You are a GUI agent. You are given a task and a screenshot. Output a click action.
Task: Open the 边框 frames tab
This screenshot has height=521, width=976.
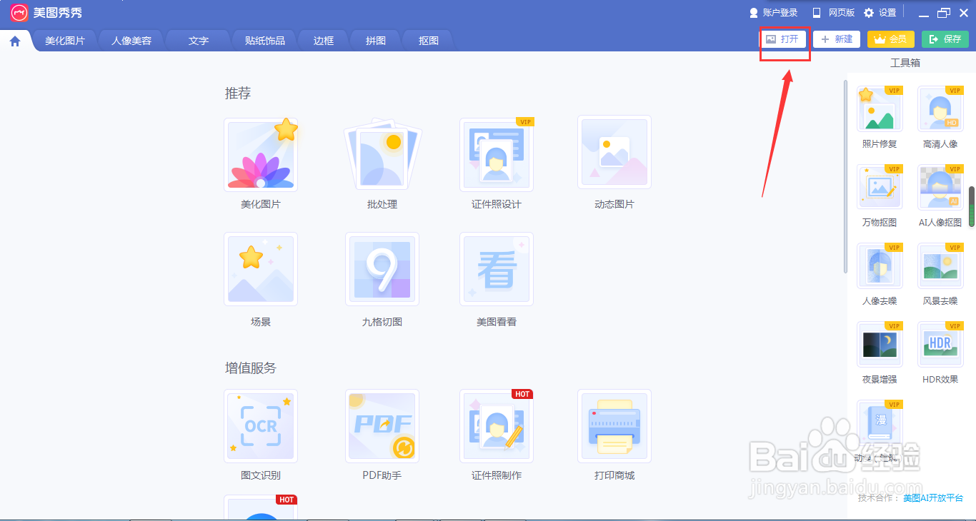point(324,41)
